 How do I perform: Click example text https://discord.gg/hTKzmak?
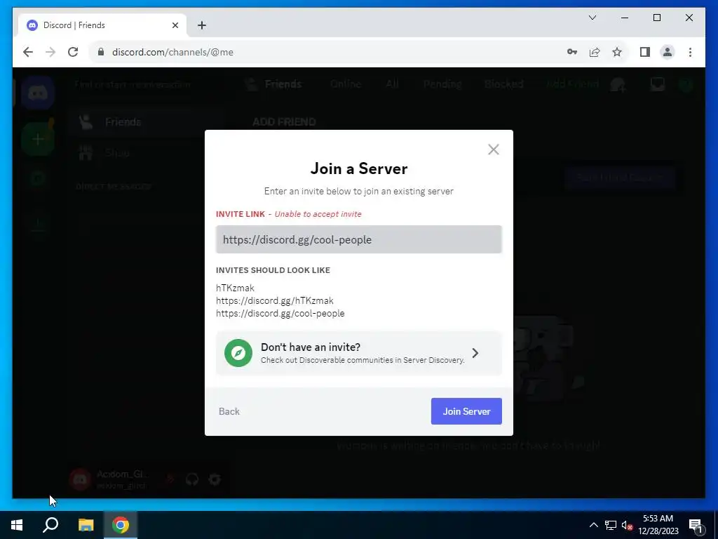point(275,300)
